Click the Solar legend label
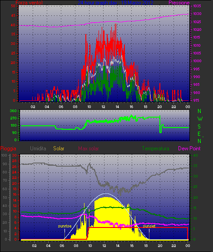 (x=59, y=148)
